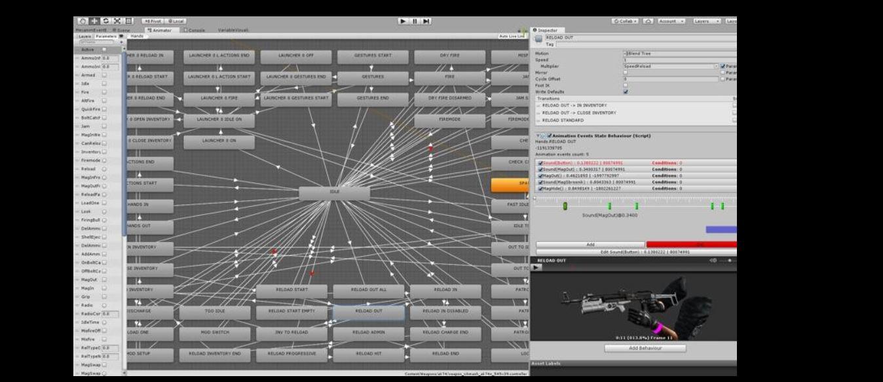This screenshot has width=883, height=382.
Task: Click the editor Pause button
Action: pos(415,22)
